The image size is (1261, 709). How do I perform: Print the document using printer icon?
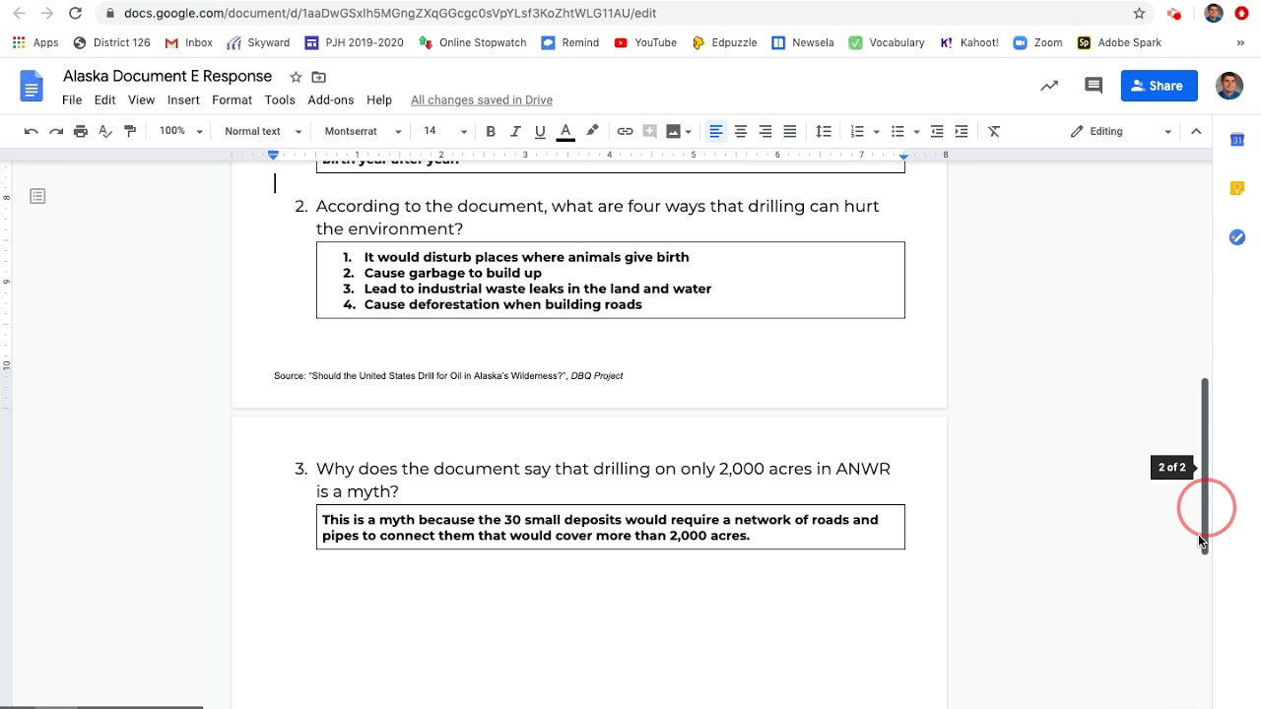[x=81, y=131]
